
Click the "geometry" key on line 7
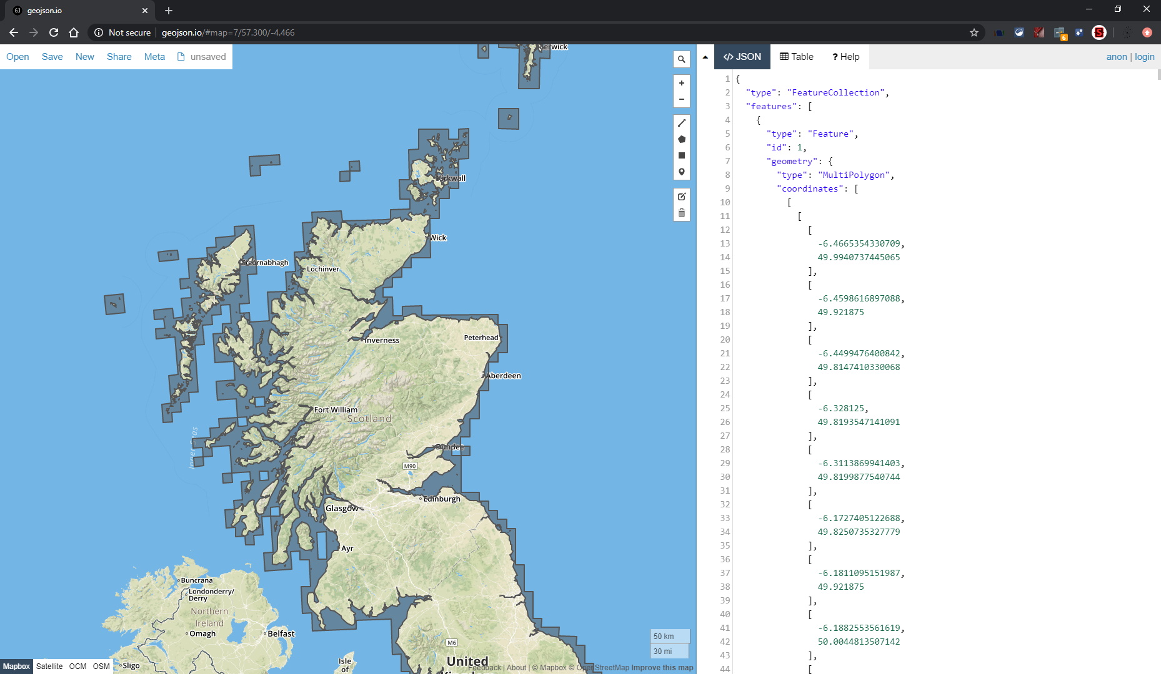792,161
